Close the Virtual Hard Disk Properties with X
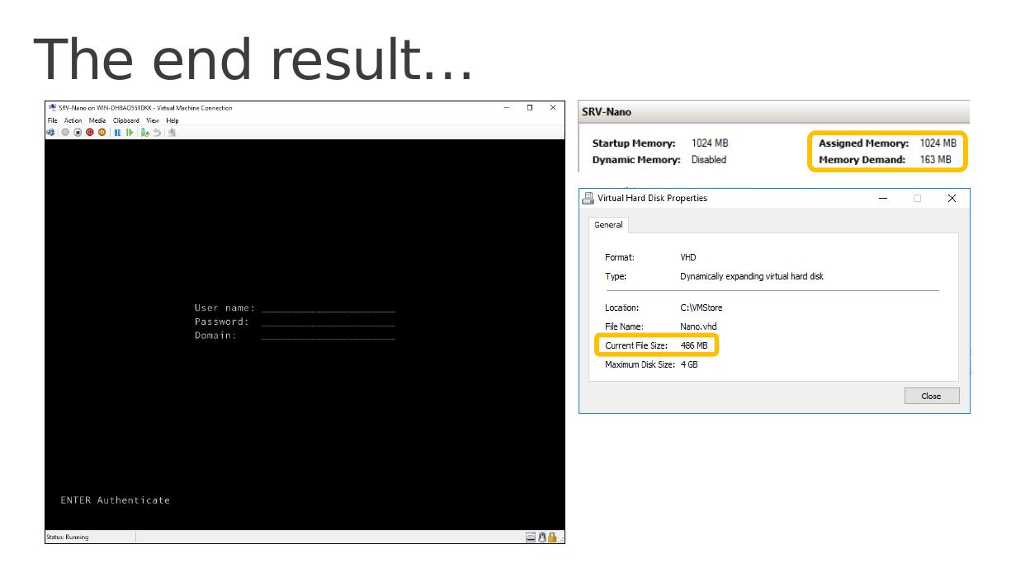The height and width of the screenshot is (568, 1011). (x=952, y=198)
